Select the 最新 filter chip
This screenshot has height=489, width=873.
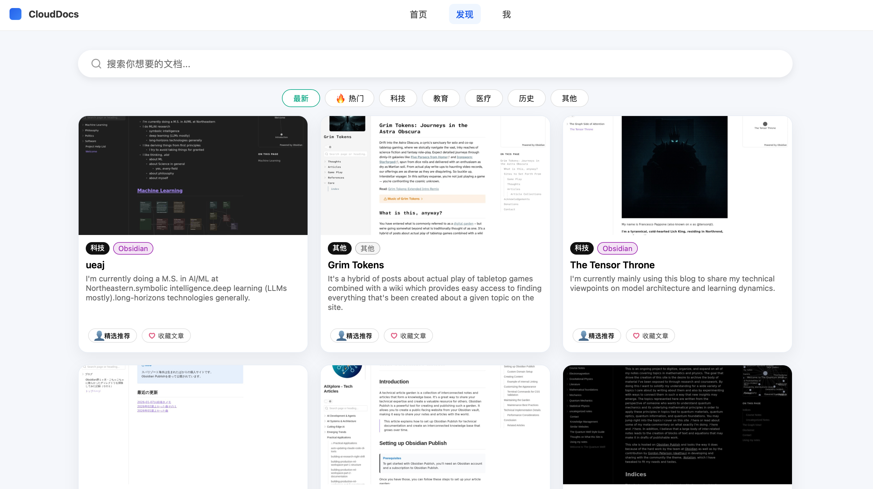301,98
